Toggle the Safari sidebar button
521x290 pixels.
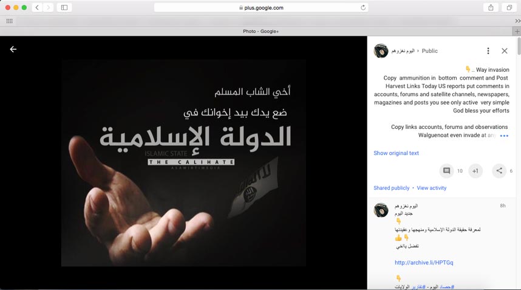coord(64,7)
